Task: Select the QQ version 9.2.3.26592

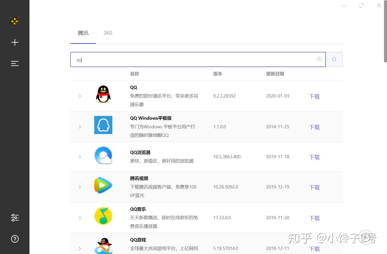Action: tap(224, 96)
